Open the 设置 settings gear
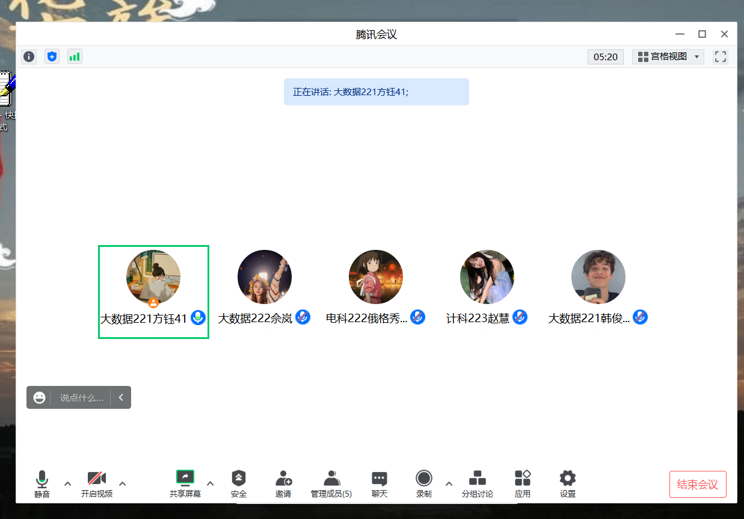 (x=567, y=483)
